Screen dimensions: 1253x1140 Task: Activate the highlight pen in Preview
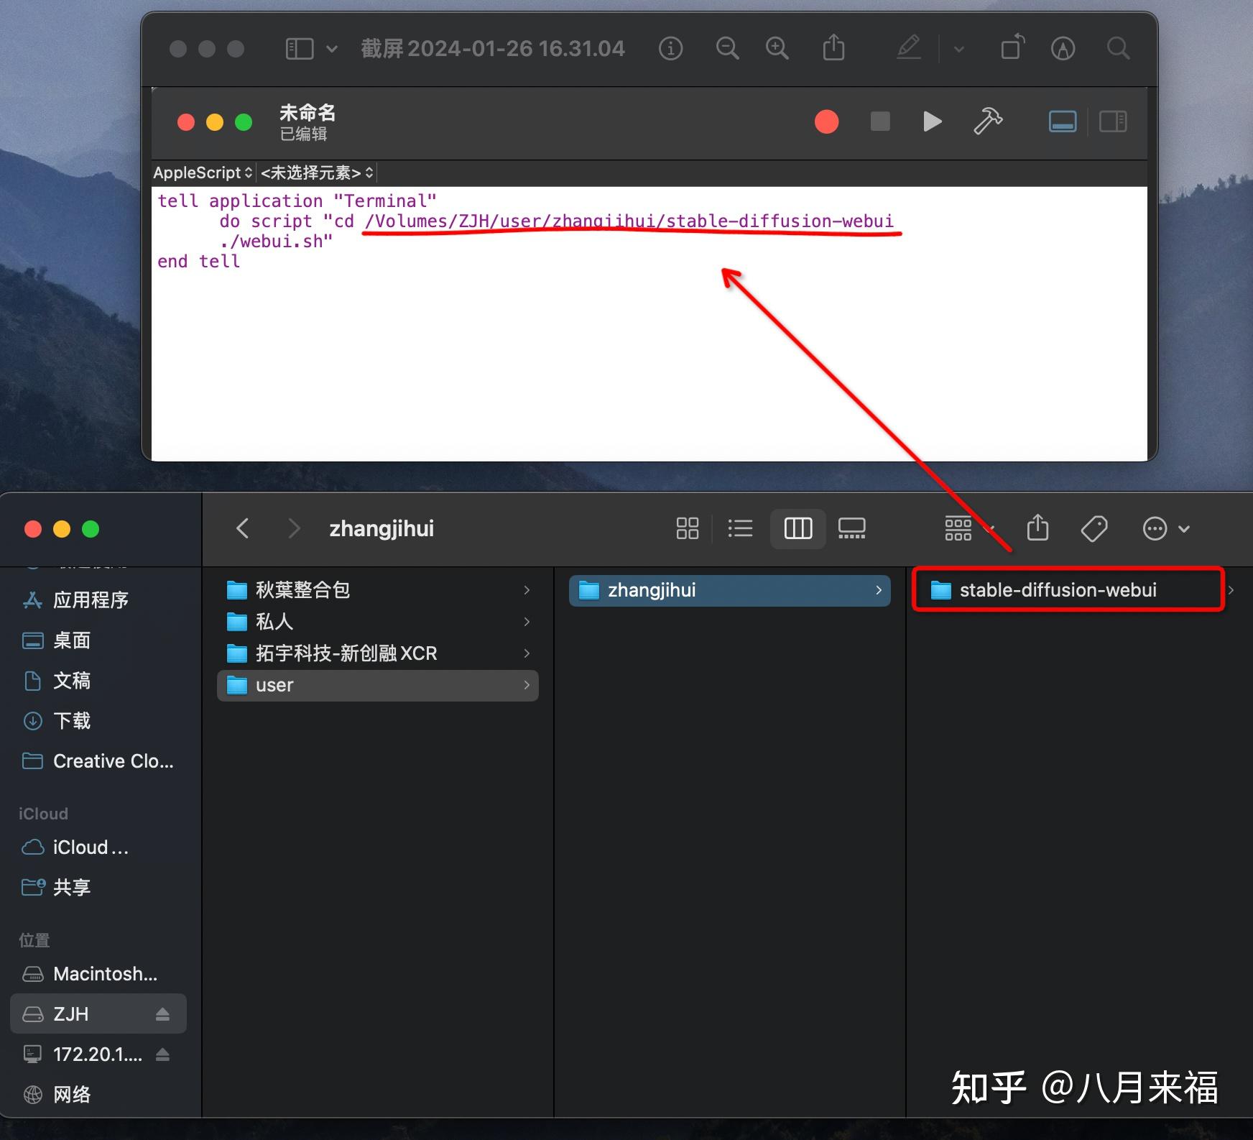[x=909, y=47]
